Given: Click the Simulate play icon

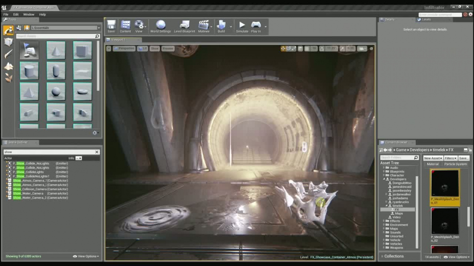Looking at the screenshot, I should click(242, 26).
